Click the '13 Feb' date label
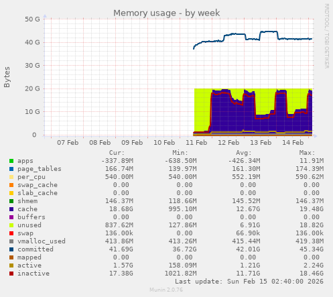Screen dimensions: 333x297 click(261, 143)
